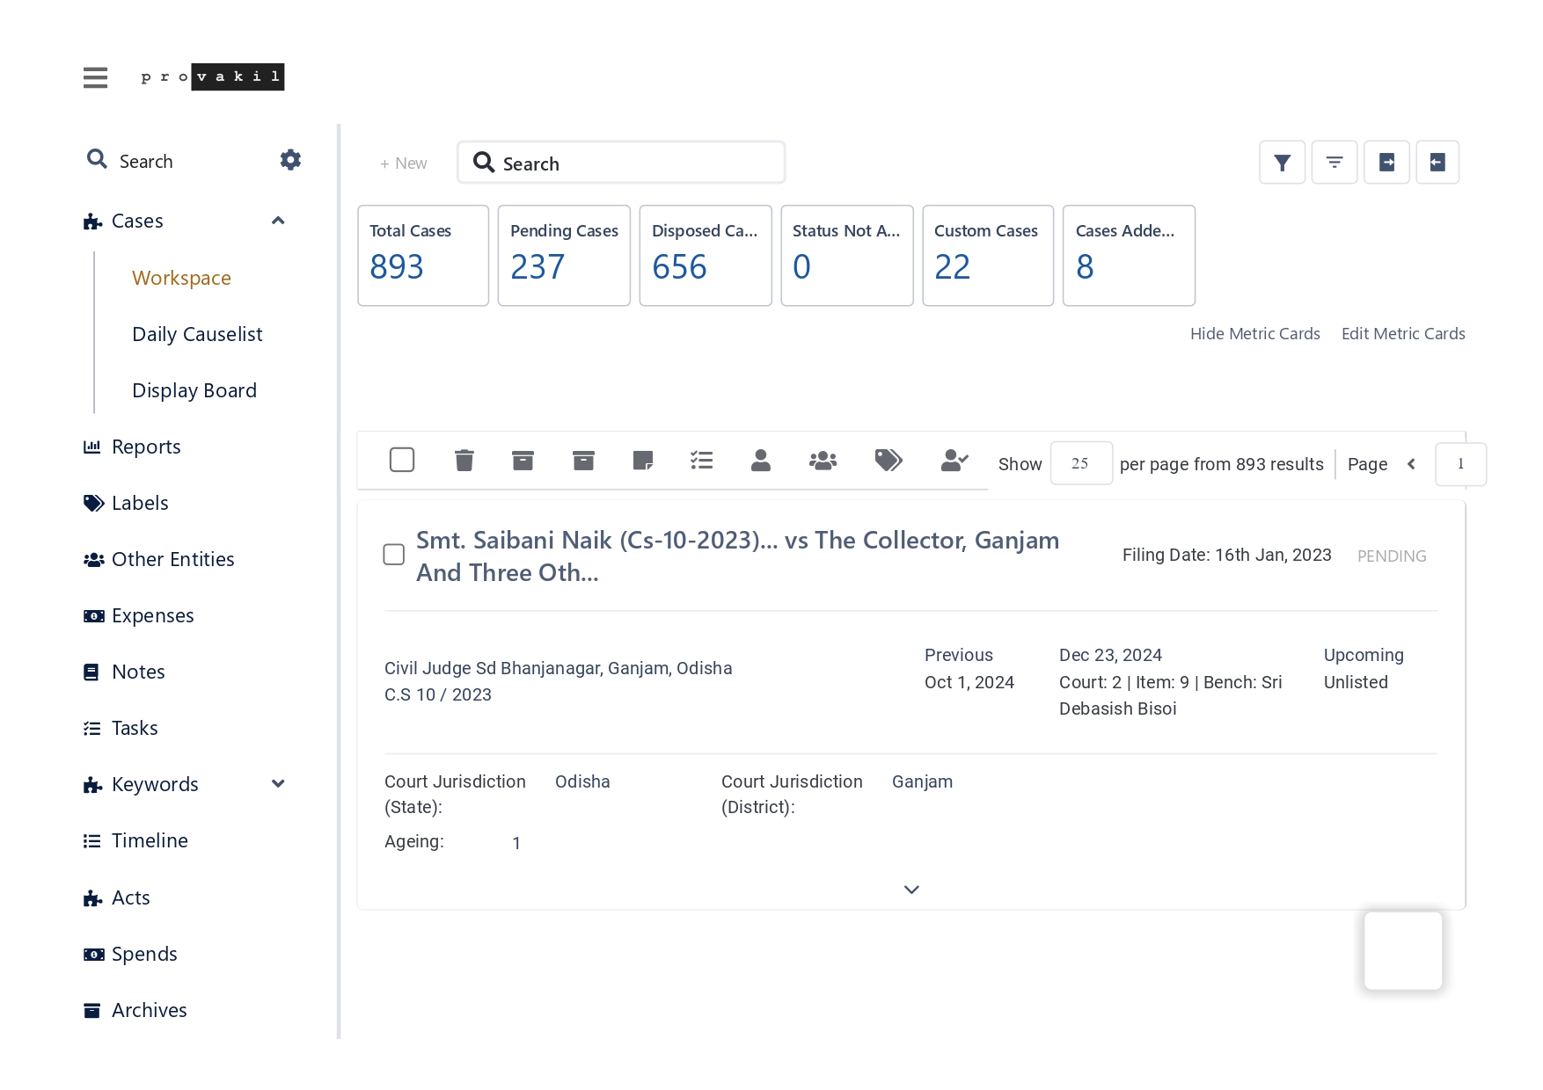
Task: Click the second archive box icon
Action: point(583,460)
